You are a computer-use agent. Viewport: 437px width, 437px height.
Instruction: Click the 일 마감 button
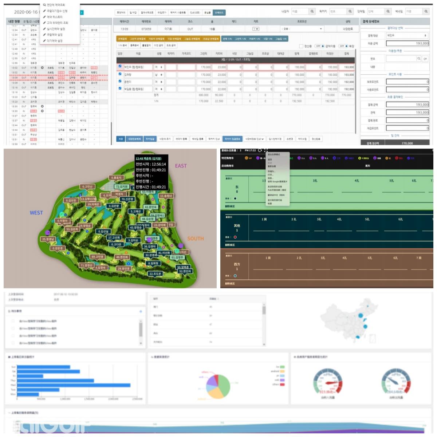[x=133, y=12]
